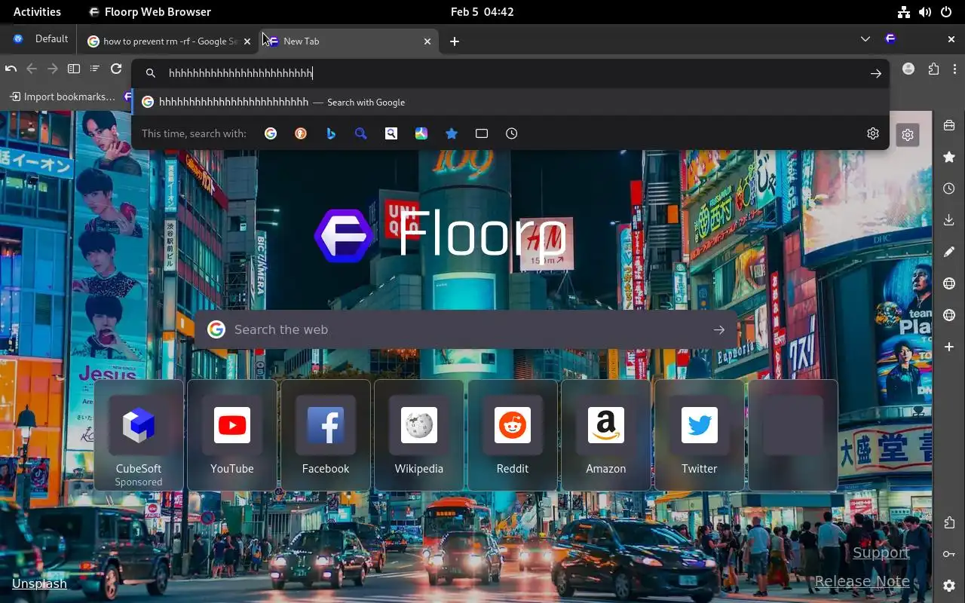
Task: Click the back navigation arrow
Action: pyautogui.click(x=32, y=69)
